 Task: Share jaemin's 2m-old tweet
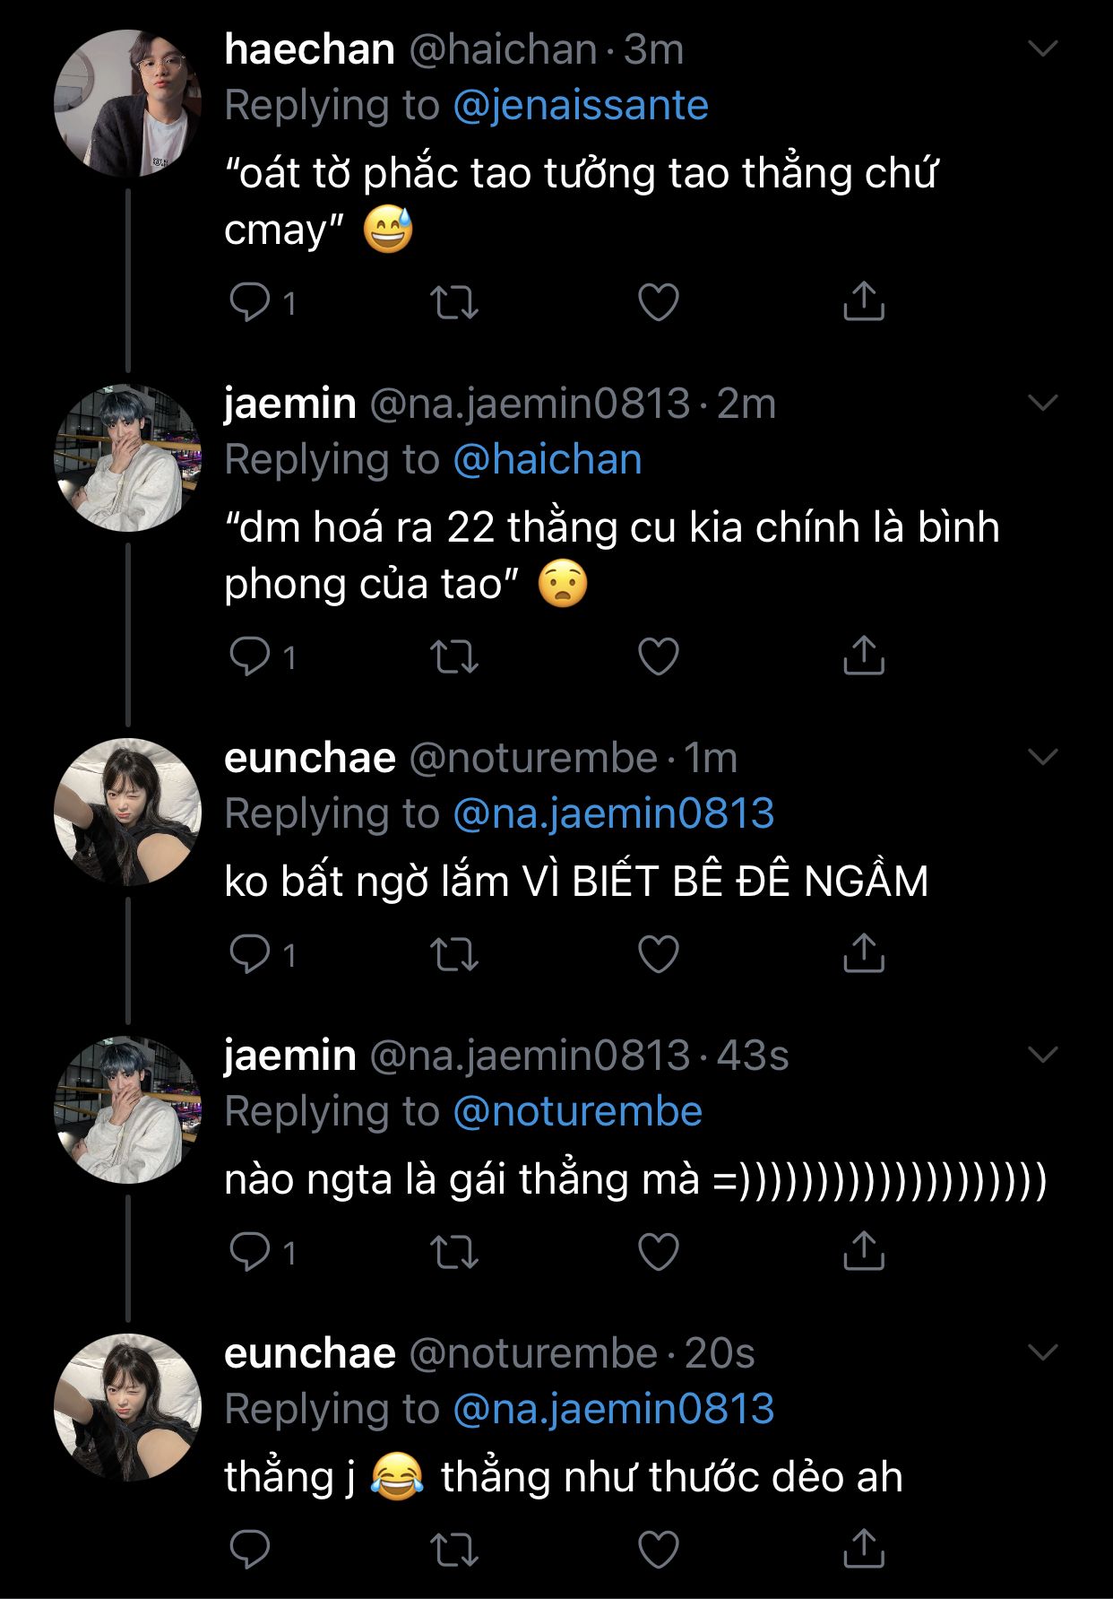tap(864, 656)
